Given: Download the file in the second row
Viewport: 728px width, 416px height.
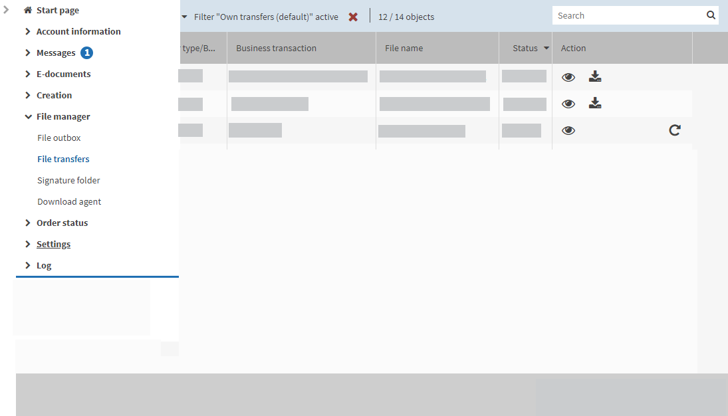Looking at the screenshot, I should tap(595, 104).
